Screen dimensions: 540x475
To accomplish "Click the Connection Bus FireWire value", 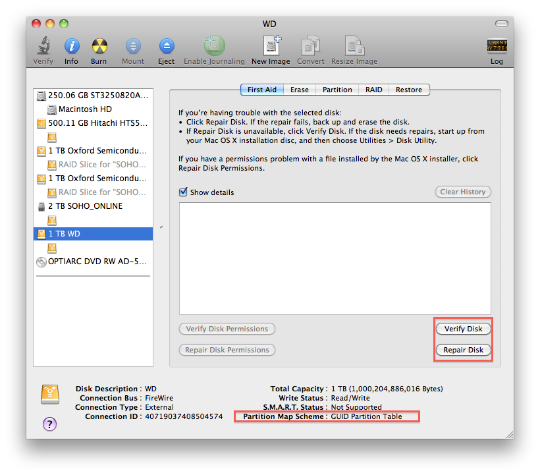I will pos(159,398).
